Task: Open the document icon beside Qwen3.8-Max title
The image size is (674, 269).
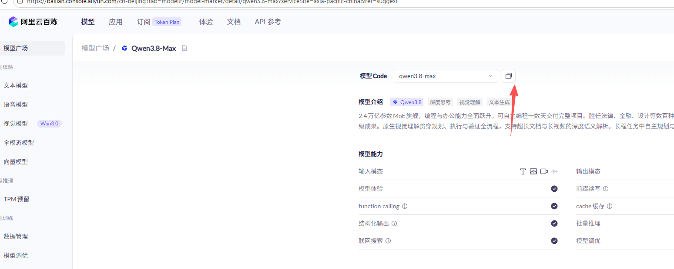Action: point(184,48)
